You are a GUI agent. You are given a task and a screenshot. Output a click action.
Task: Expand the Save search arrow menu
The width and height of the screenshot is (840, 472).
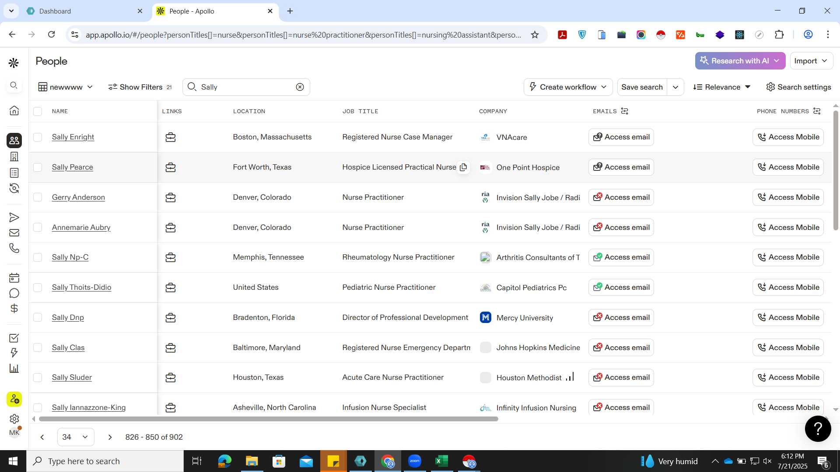click(x=675, y=87)
